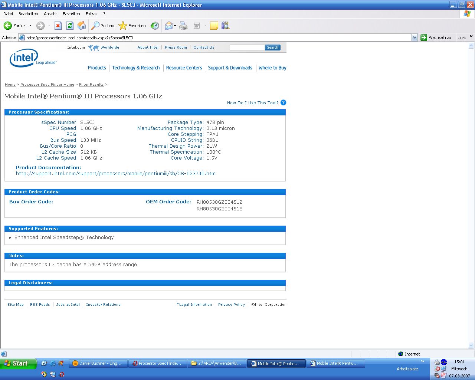The image size is (475, 380).
Task: Click the network computers tray icon
Action: point(443,369)
